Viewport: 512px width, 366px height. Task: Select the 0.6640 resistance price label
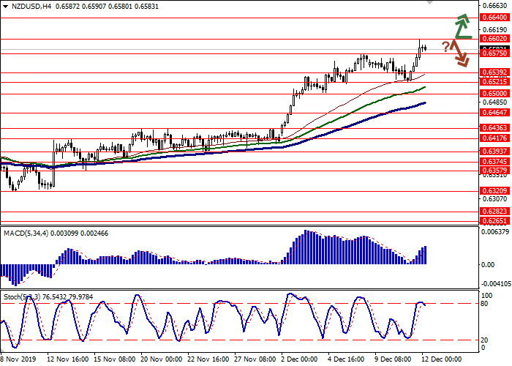coord(493,17)
